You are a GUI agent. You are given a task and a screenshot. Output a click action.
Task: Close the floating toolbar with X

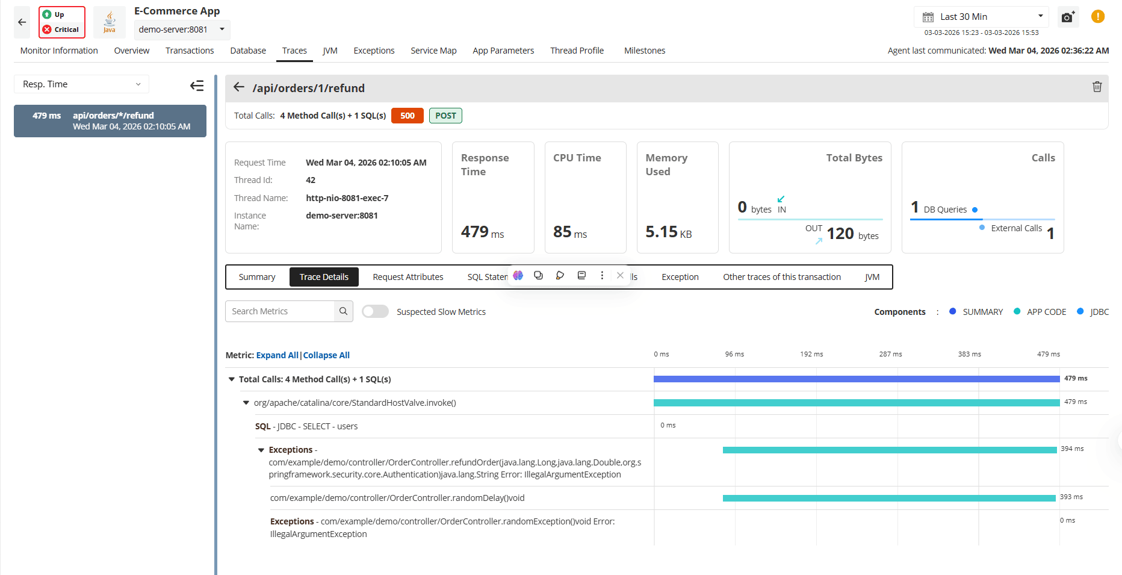620,275
